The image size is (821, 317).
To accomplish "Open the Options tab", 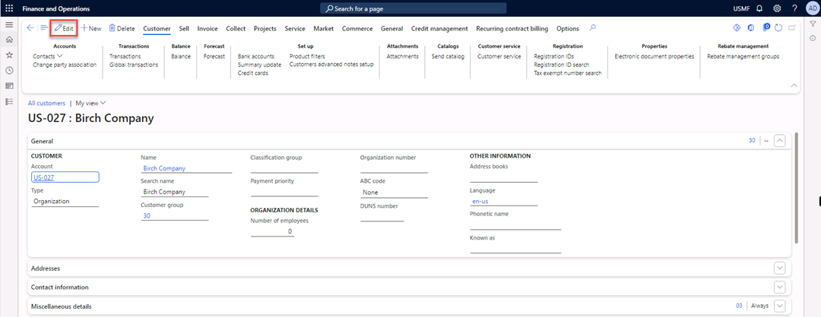I will tap(568, 29).
